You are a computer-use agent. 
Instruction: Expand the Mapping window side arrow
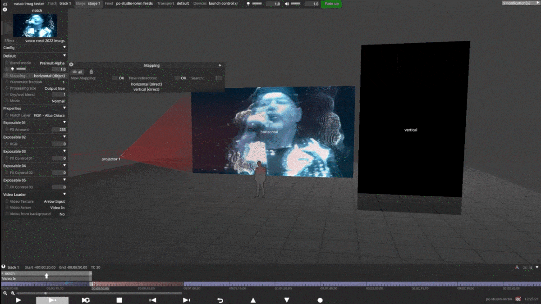coord(220,65)
